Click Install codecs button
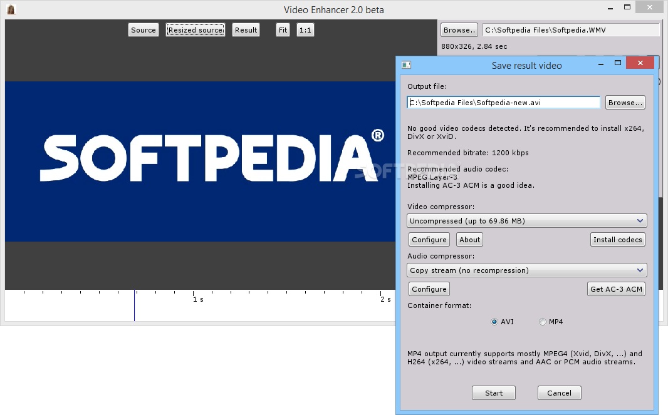This screenshot has height=415, width=668. coord(617,239)
